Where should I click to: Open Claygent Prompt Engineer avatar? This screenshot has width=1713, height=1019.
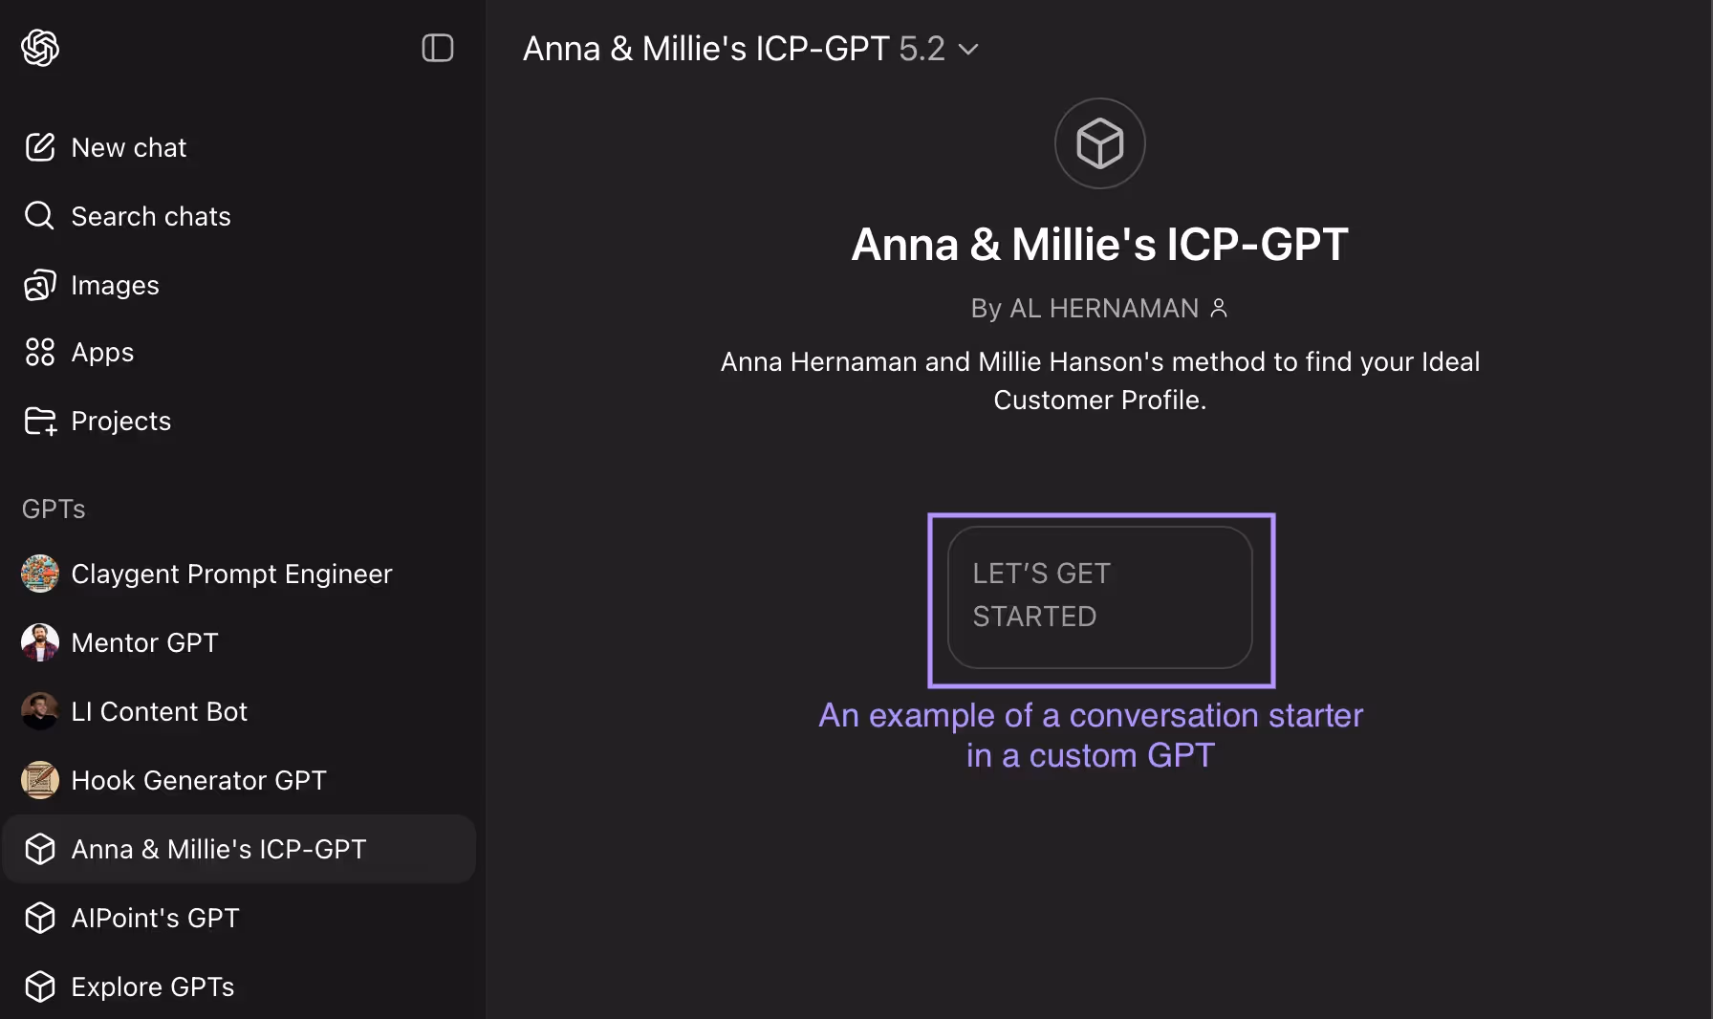pyautogui.click(x=40, y=574)
